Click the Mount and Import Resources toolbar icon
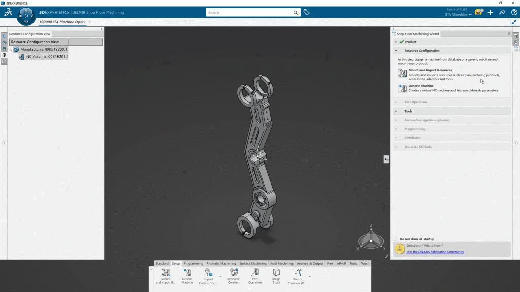Screen dimensions: 520x292 coord(166,273)
